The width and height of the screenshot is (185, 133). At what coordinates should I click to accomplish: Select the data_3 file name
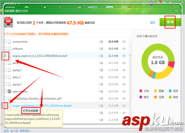coord(16,77)
